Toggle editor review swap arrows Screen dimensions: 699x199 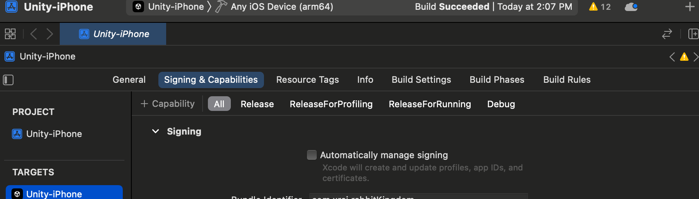pos(667,34)
